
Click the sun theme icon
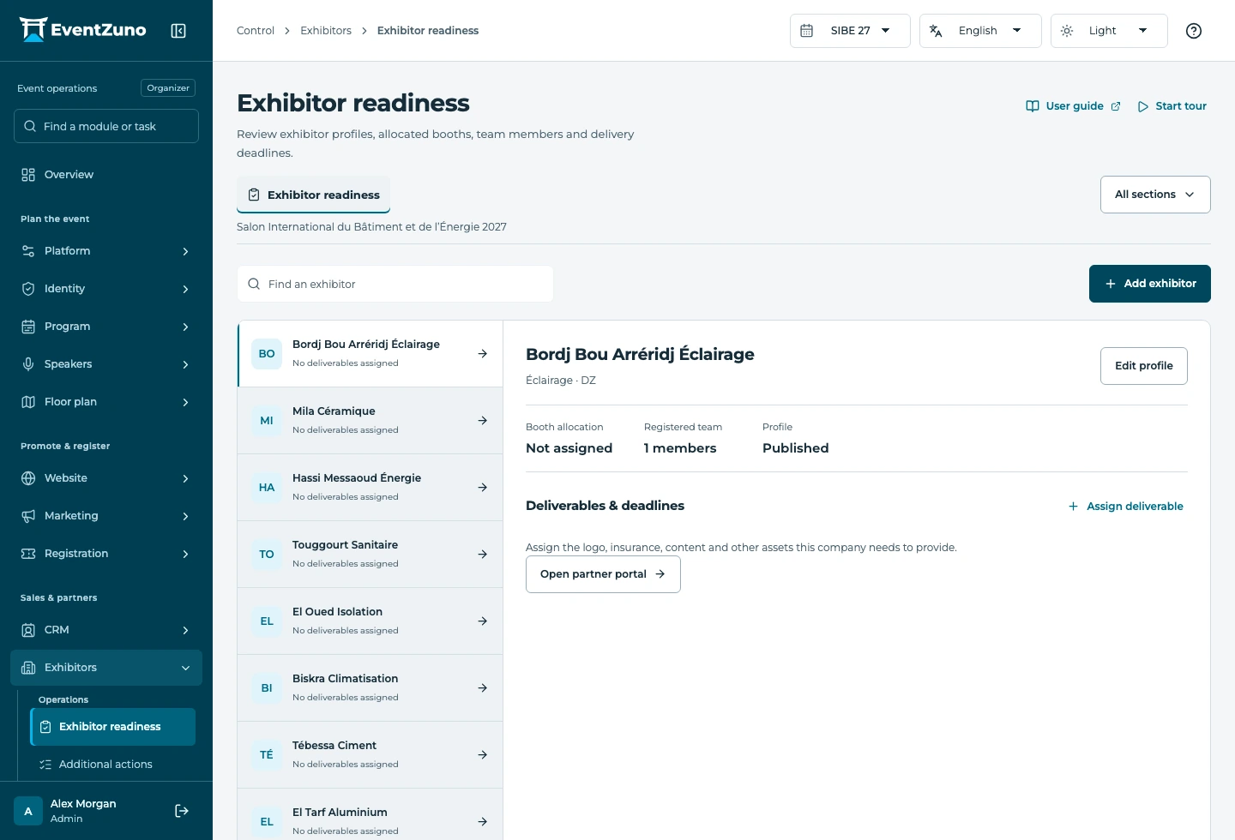pos(1067,31)
